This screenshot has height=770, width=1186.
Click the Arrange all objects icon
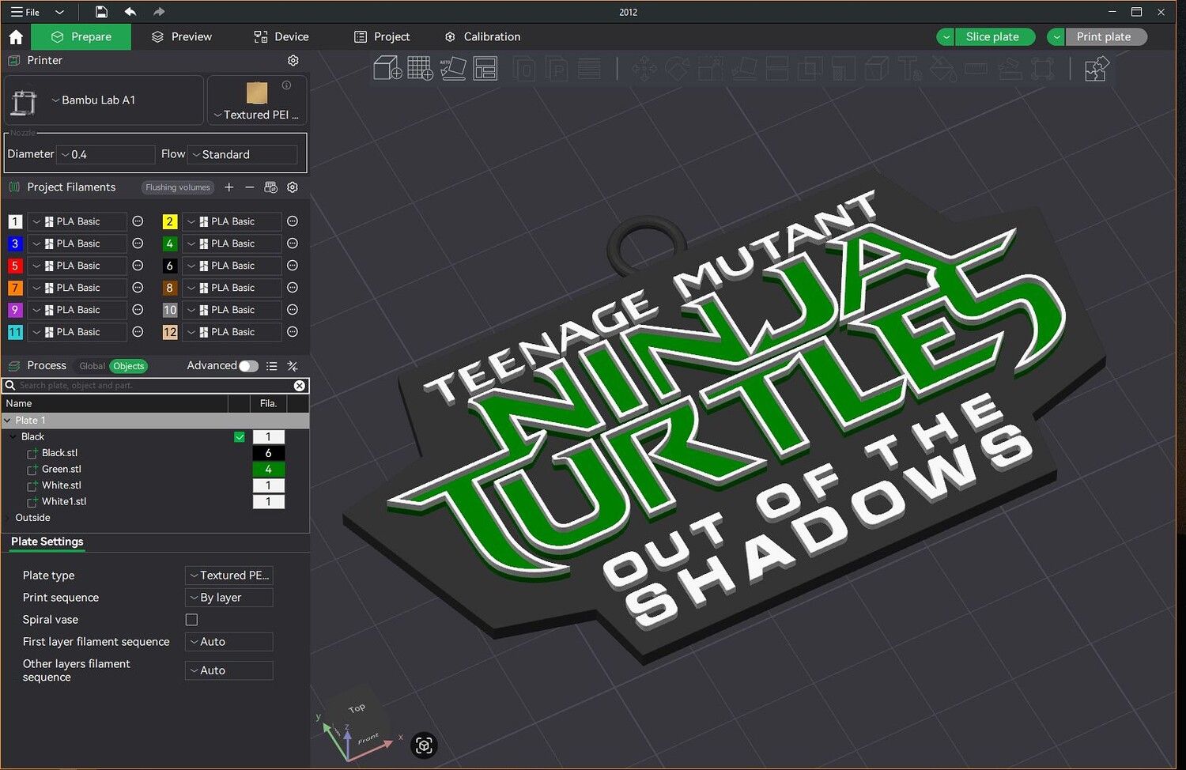pos(485,68)
